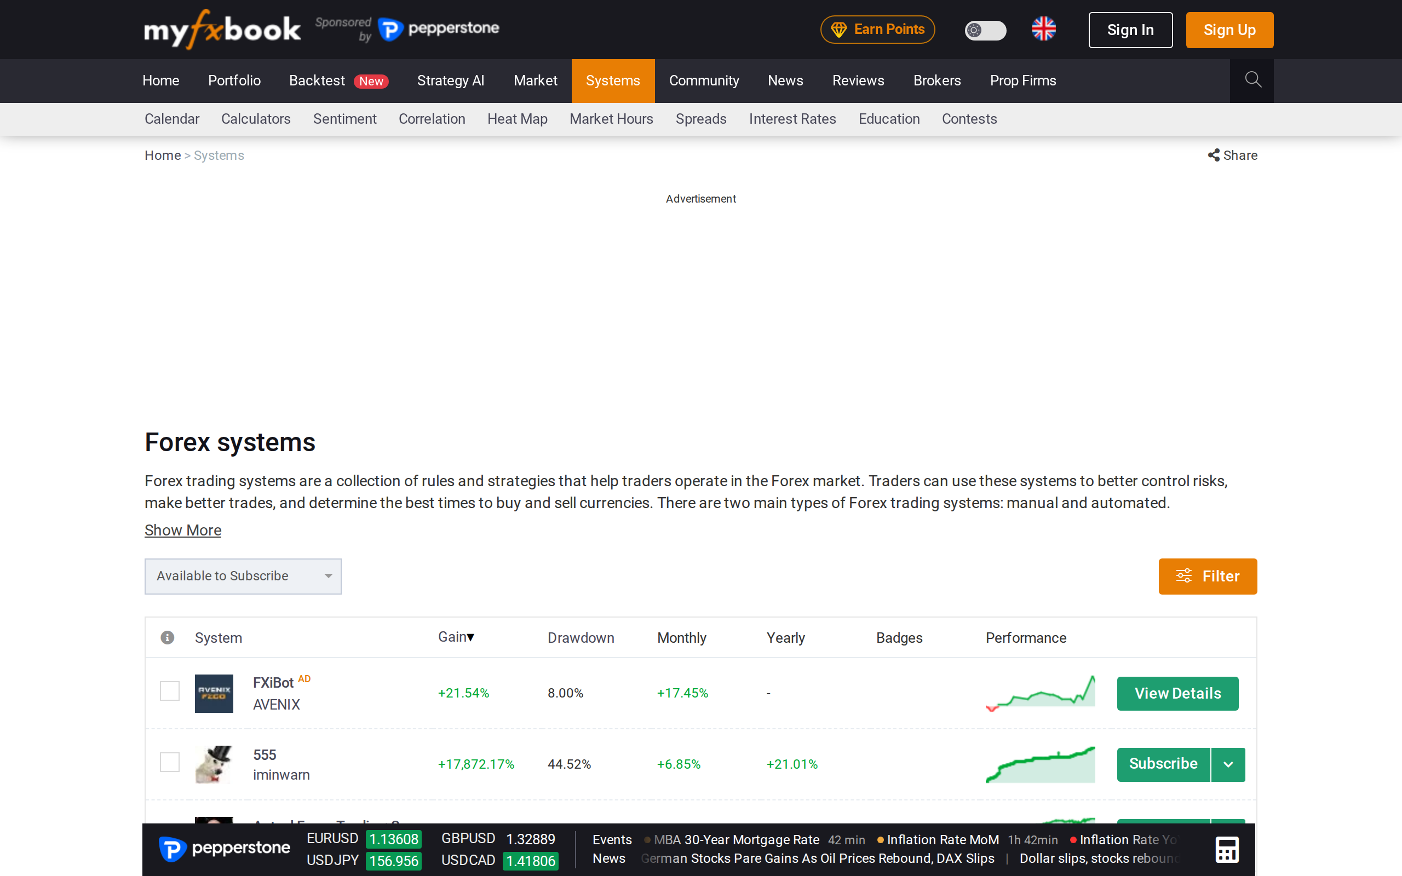Image resolution: width=1402 pixels, height=876 pixels.
Task: Open the Community menu
Action: tap(704, 80)
